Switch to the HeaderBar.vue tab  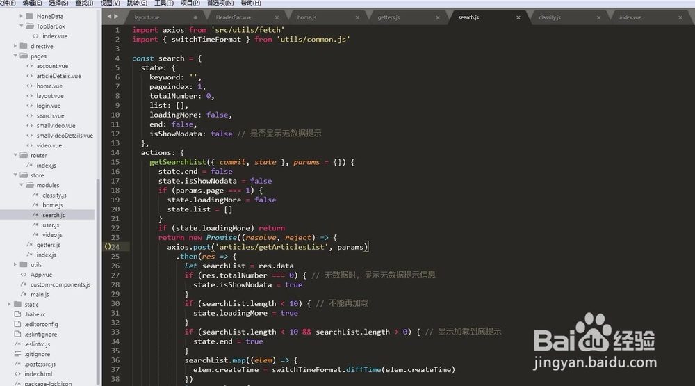[x=233, y=18]
